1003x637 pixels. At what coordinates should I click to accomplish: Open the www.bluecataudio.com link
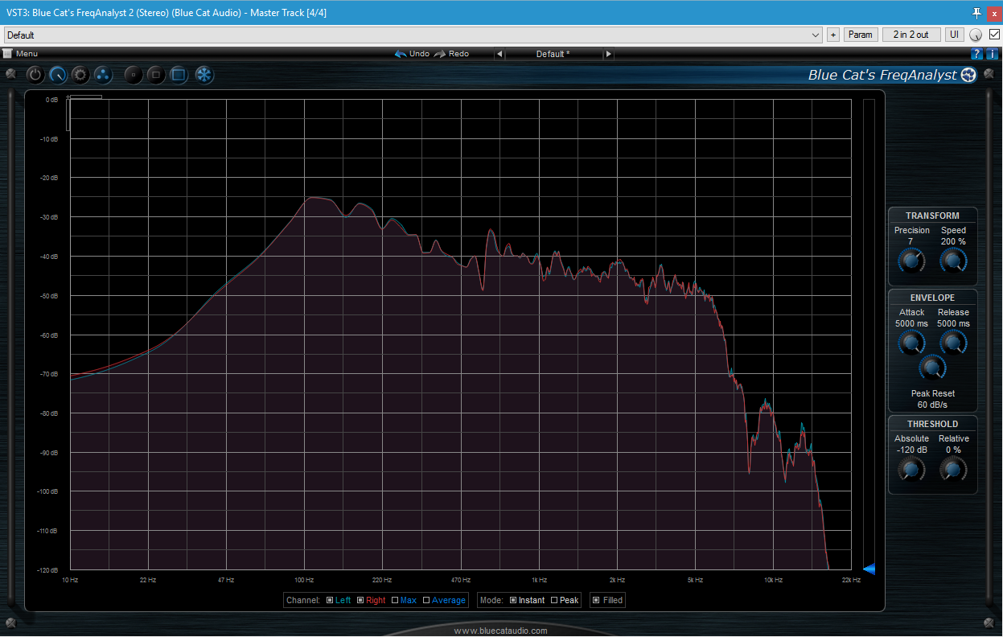(x=501, y=631)
